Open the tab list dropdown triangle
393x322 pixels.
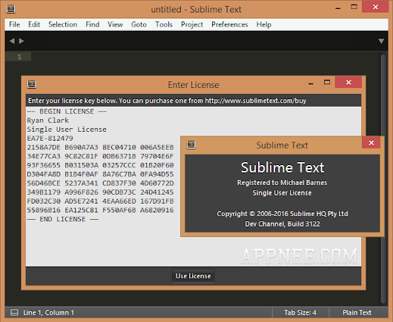(x=381, y=41)
